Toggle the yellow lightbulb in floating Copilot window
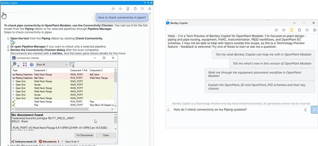 point(291,30)
